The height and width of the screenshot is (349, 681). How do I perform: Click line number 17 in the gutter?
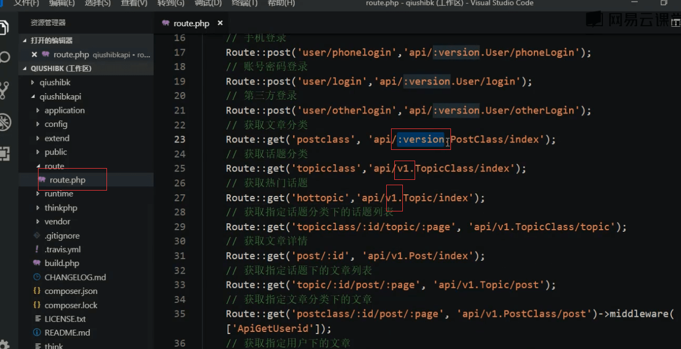180,52
